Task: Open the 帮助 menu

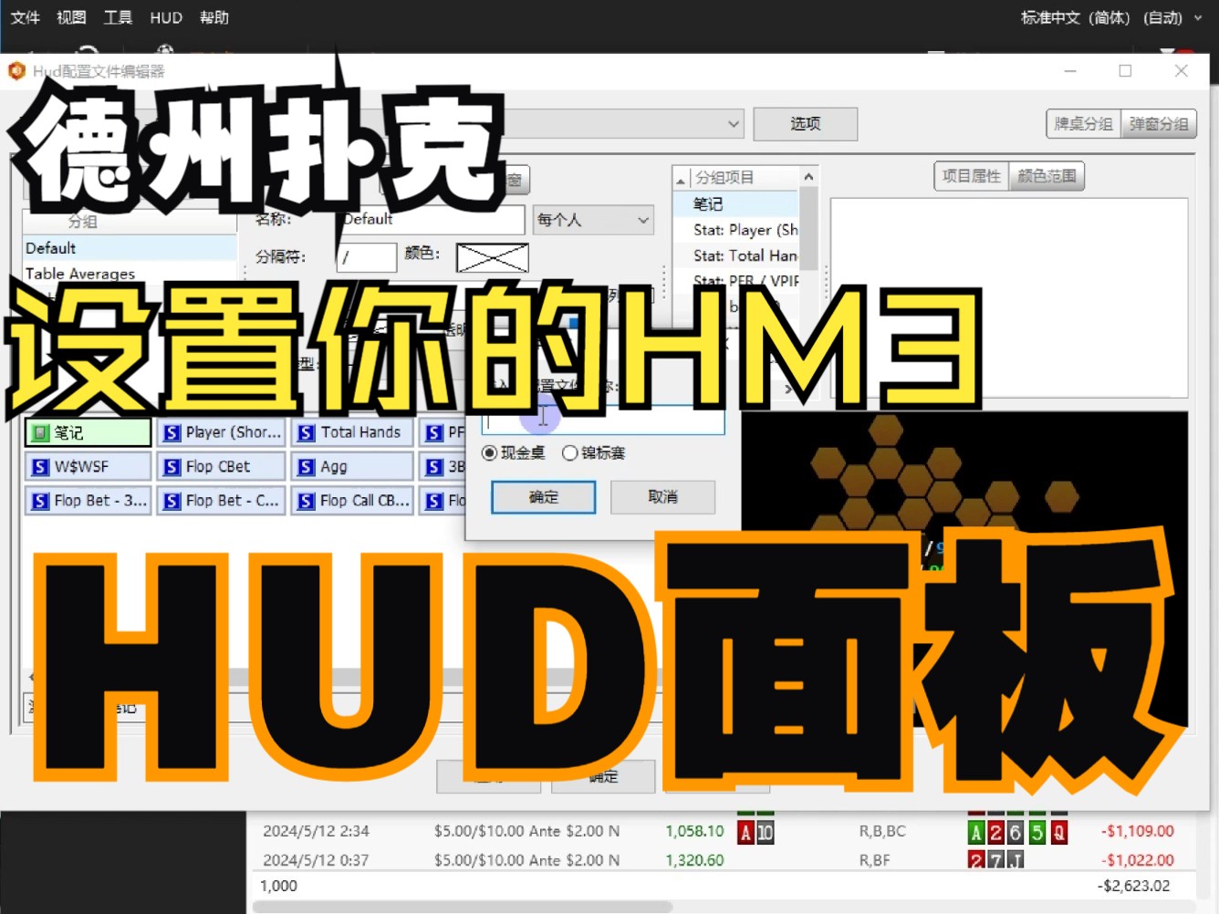Action: pos(214,17)
